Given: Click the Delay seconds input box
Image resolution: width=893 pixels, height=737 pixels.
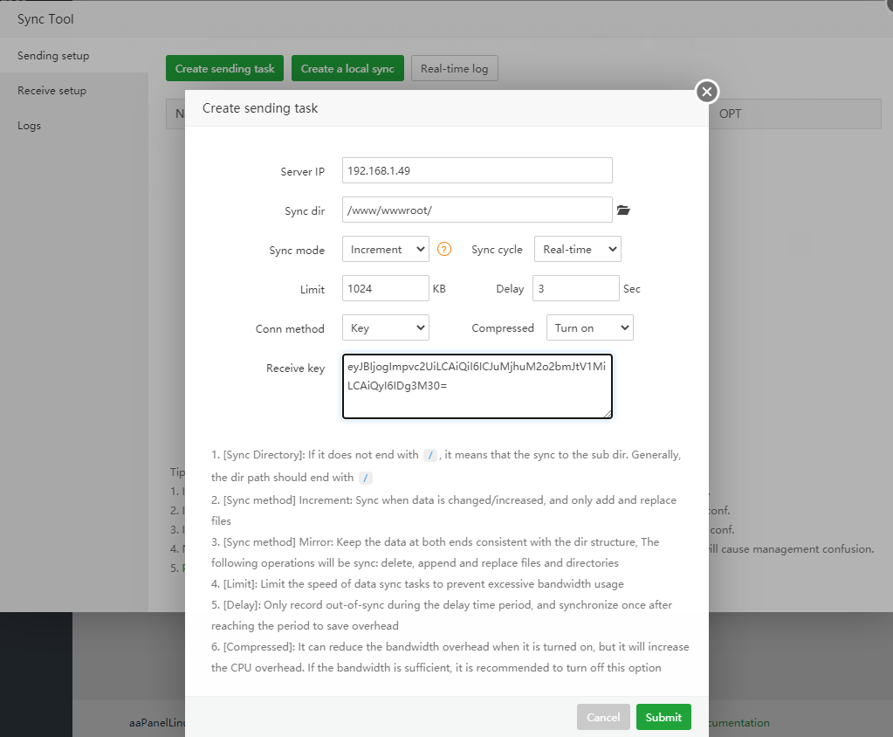Looking at the screenshot, I should (x=575, y=289).
